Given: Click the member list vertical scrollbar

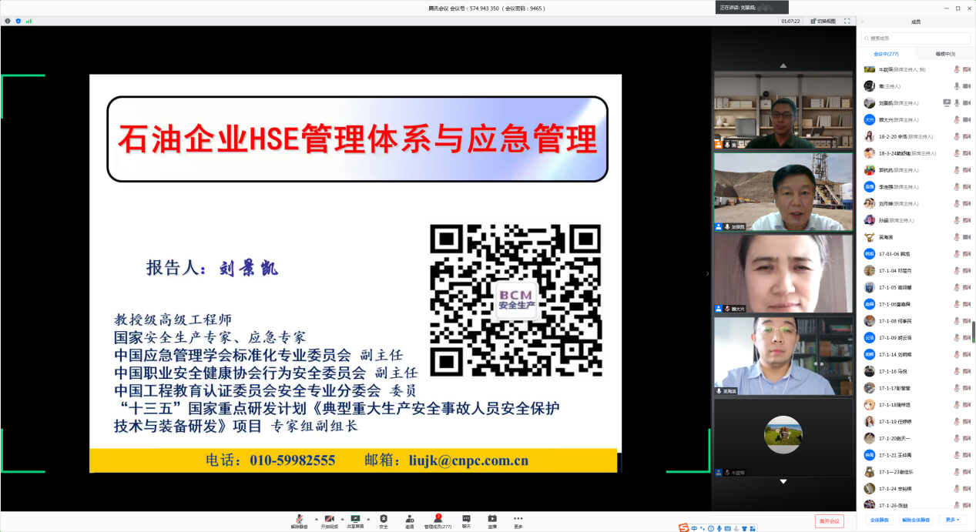Looking at the screenshot, I should (x=973, y=331).
